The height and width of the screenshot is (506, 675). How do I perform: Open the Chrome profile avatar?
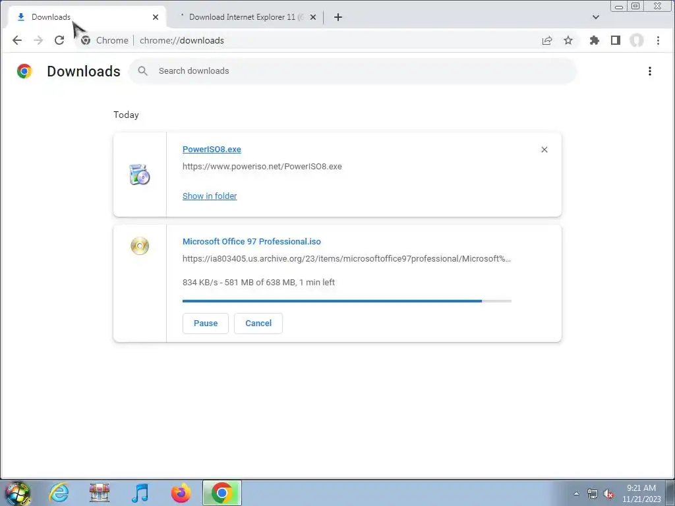637,40
